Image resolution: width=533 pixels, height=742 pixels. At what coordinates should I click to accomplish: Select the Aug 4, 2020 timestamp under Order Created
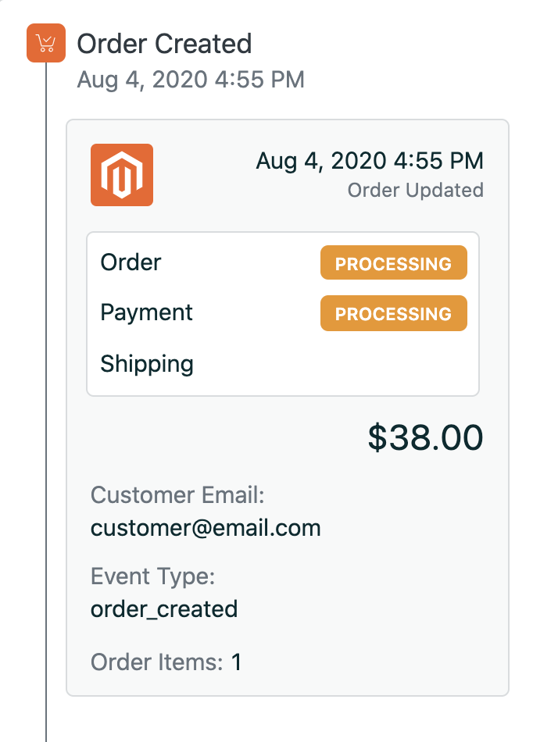[191, 80]
